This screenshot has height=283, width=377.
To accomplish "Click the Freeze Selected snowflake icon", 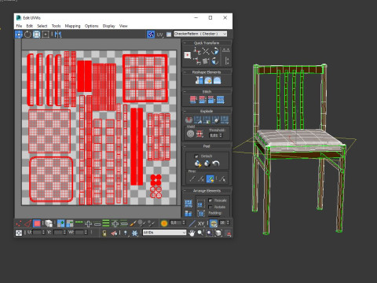I will click(x=134, y=233).
